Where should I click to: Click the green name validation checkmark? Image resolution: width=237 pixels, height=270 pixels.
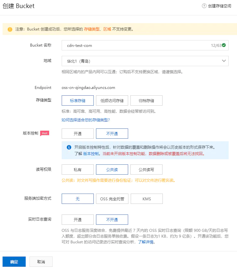(x=224, y=45)
